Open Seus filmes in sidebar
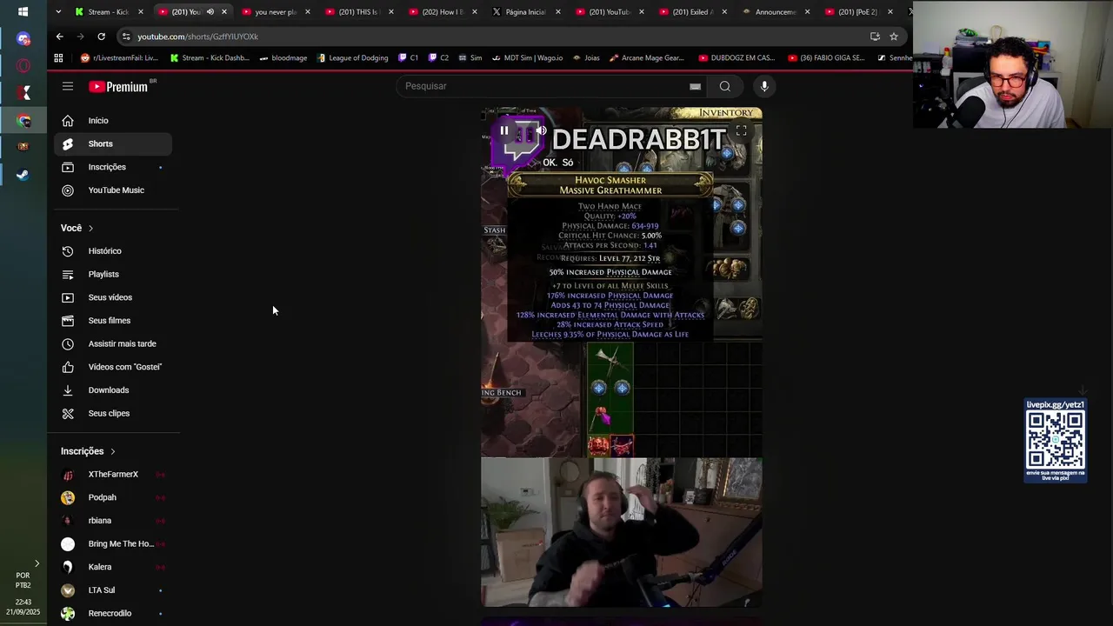1113x626 pixels. pos(113,321)
